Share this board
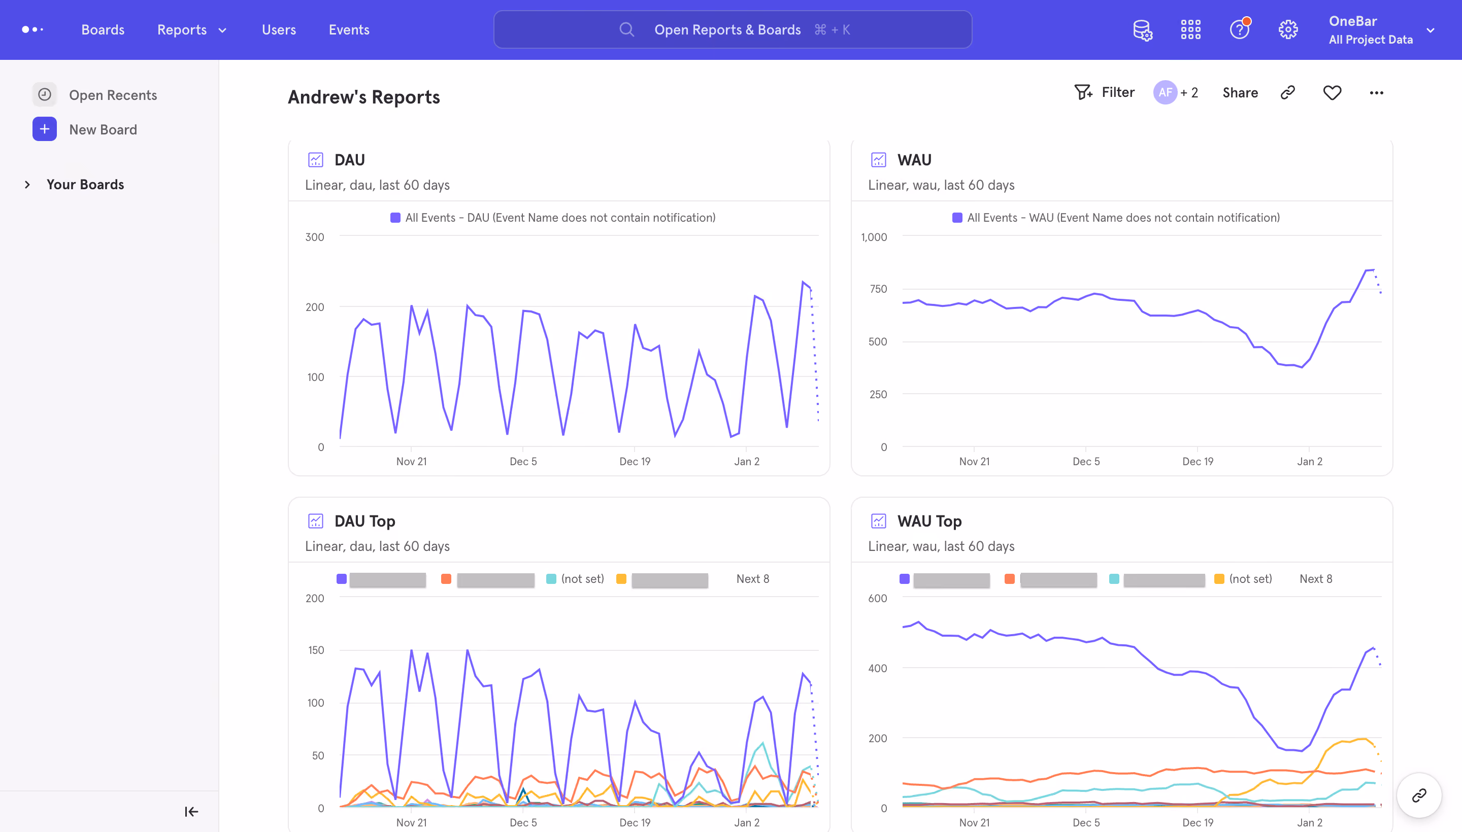This screenshot has height=832, width=1462. [1240, 92]
